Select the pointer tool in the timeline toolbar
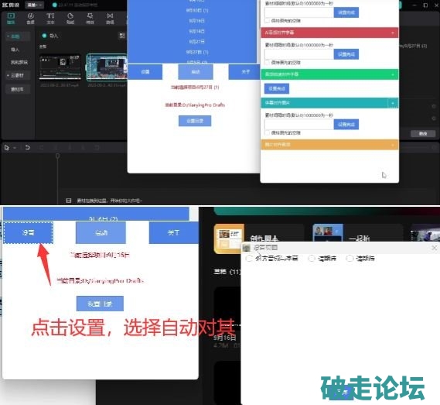Screen dimensions: 440x405 [7, 148]
